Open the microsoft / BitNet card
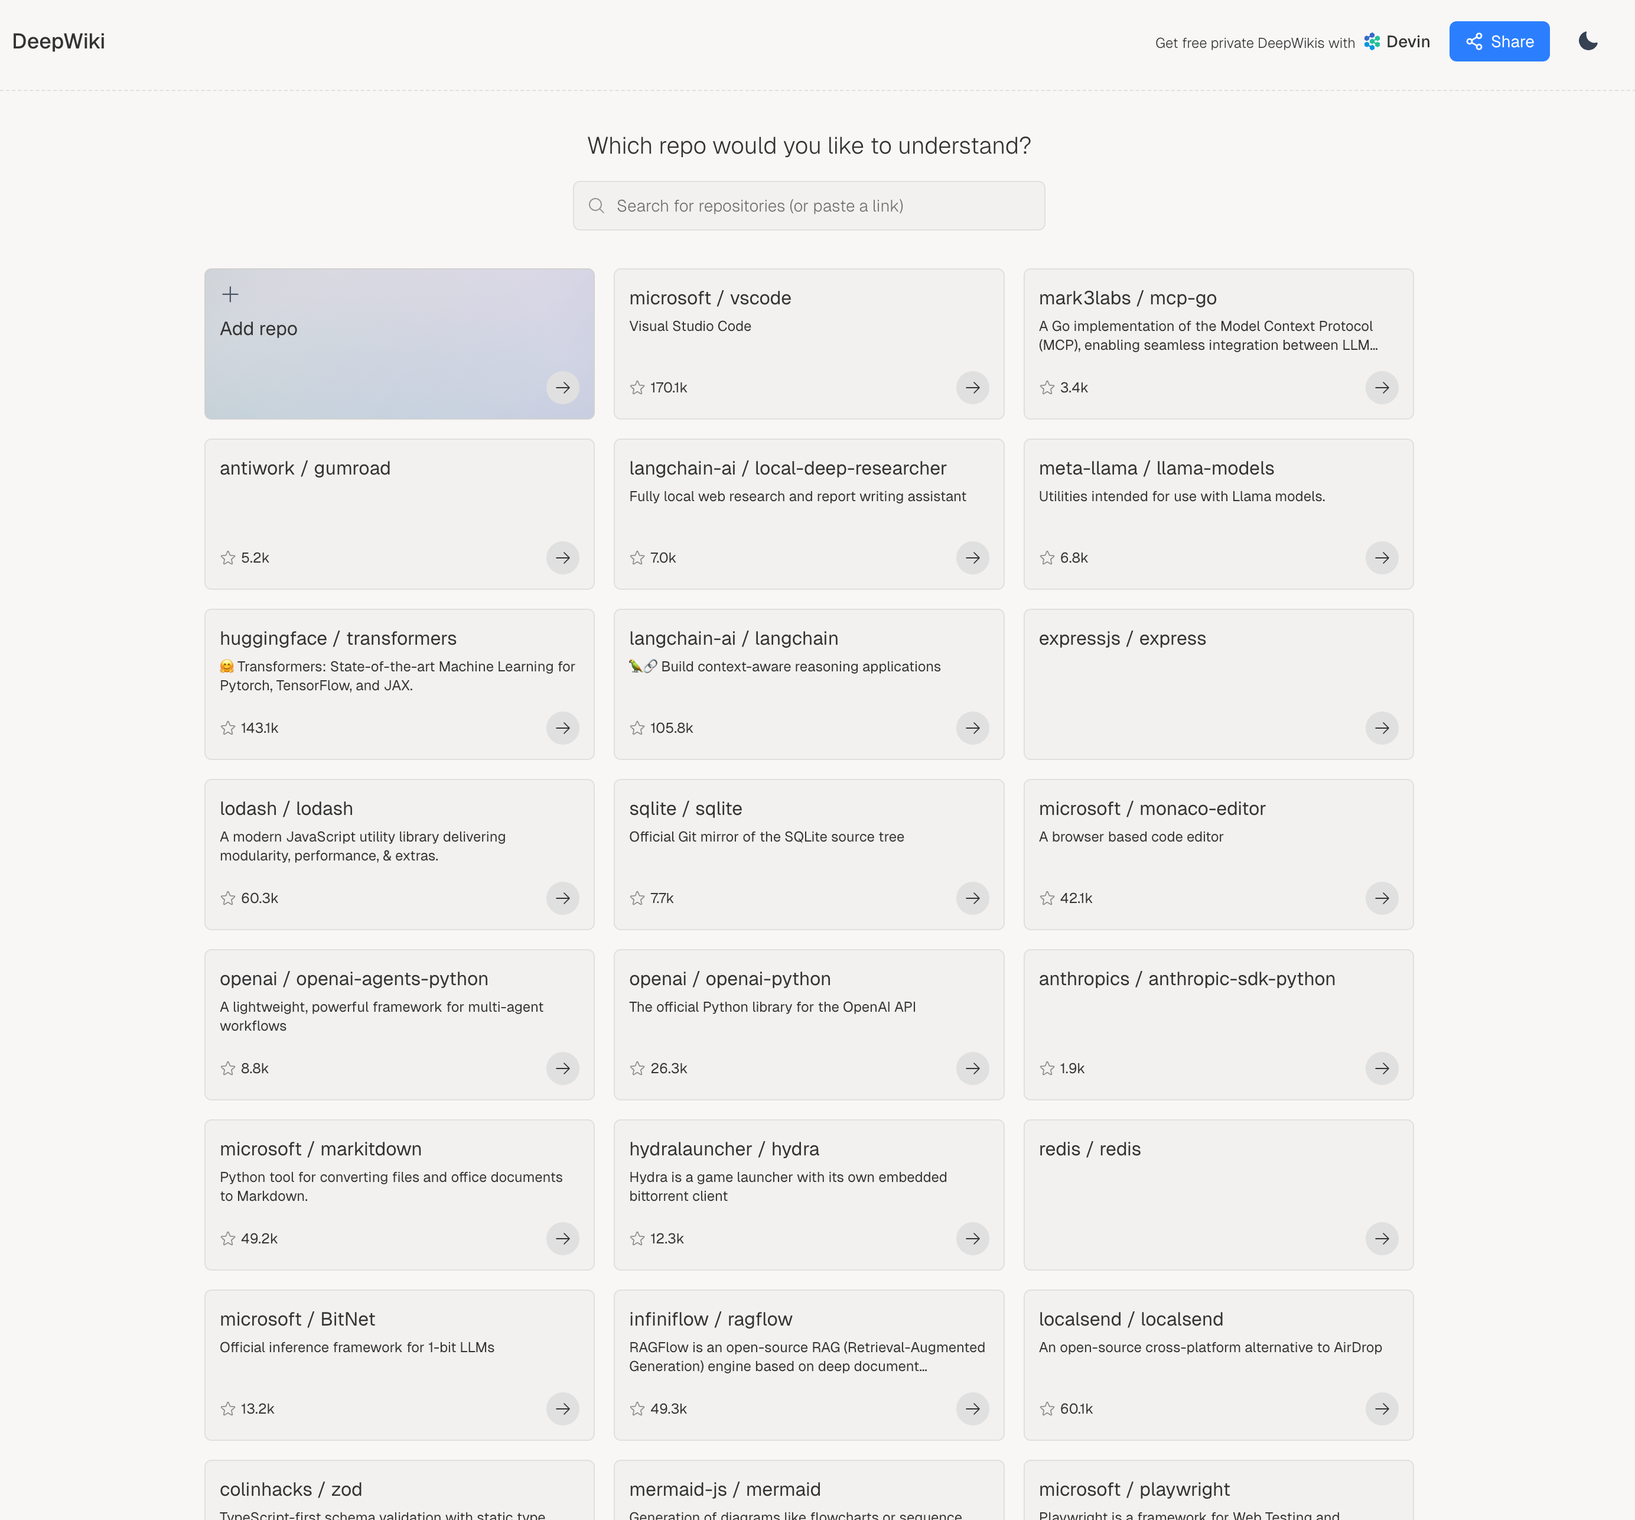 [x=399, y=1365]
